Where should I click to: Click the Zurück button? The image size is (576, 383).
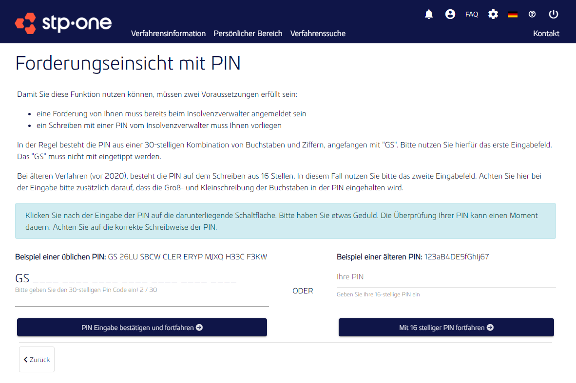pos(37,359)
